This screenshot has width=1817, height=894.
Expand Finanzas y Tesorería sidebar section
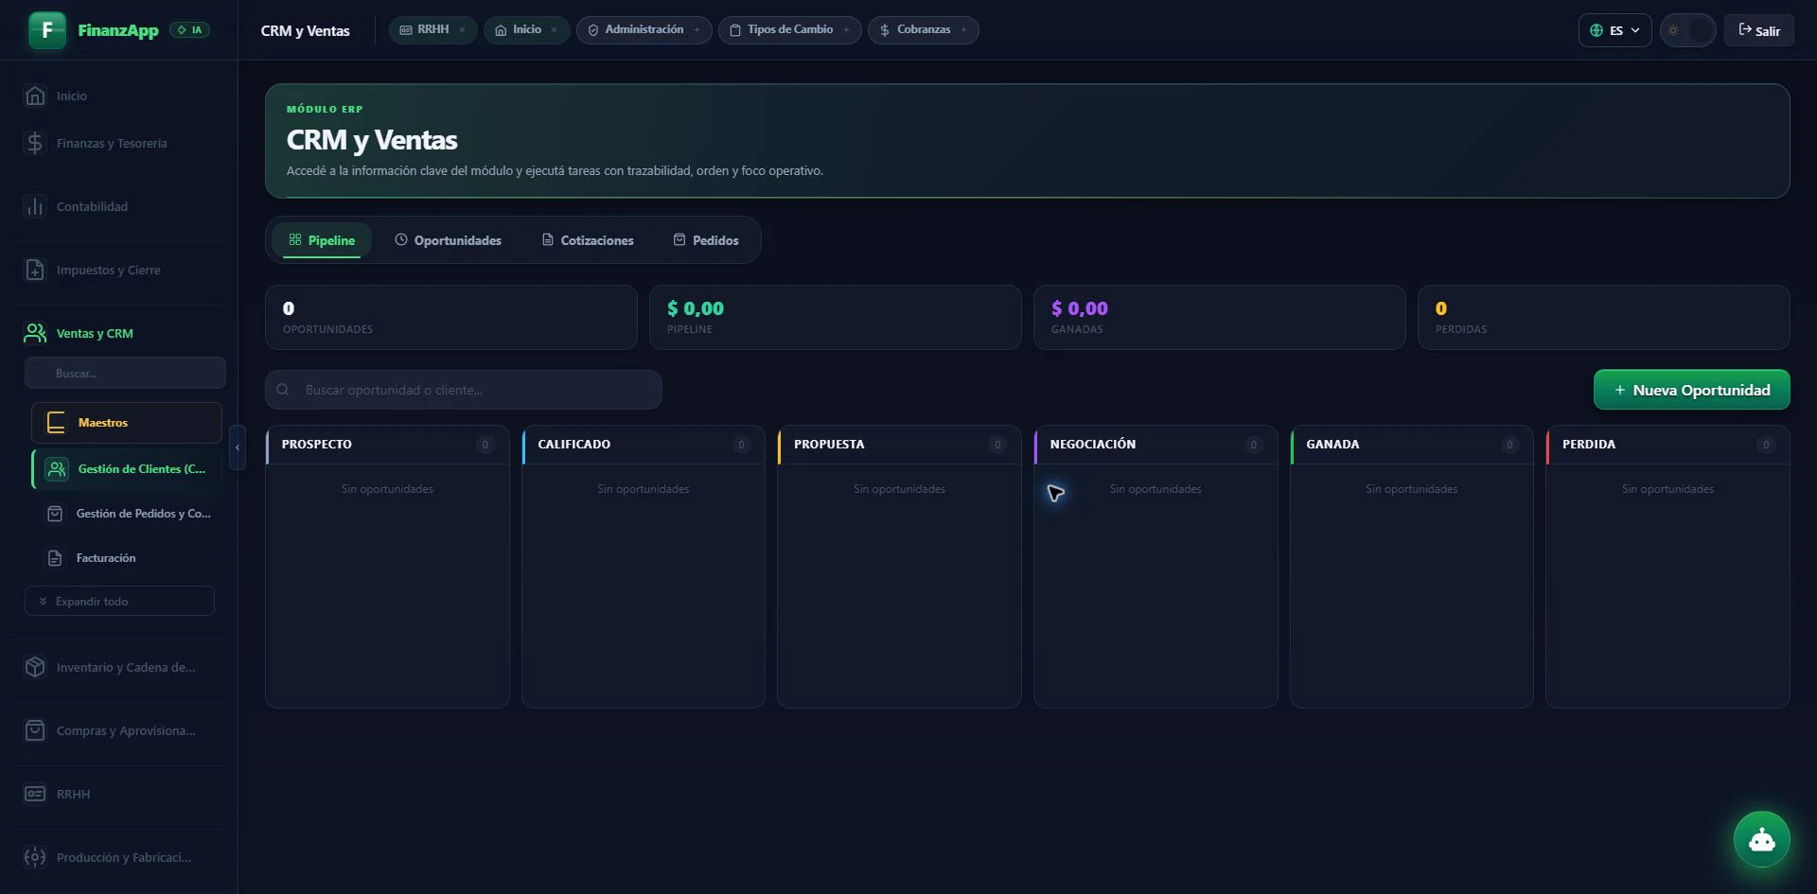112,143
